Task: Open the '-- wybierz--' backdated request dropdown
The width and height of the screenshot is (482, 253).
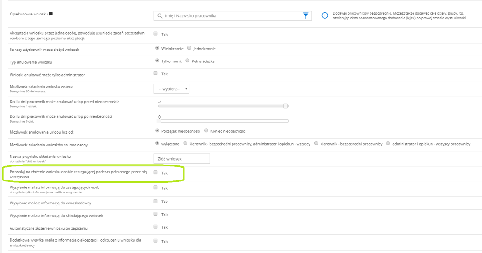Action: (172, 89)
